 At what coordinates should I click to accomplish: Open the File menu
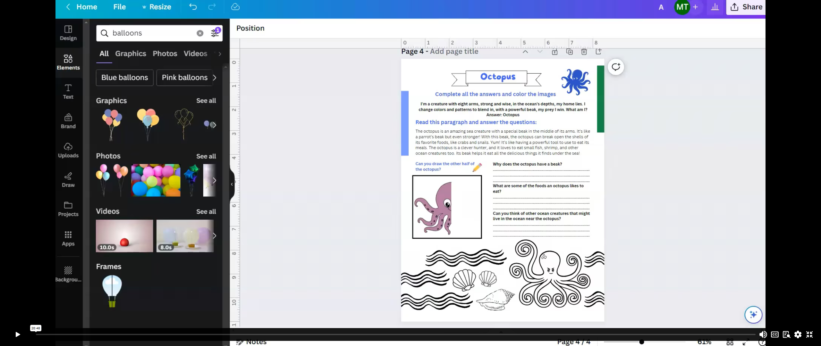[x=119, y=7]
